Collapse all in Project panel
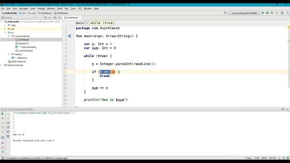Screen dimensions: 290x163 click(49, 18)
